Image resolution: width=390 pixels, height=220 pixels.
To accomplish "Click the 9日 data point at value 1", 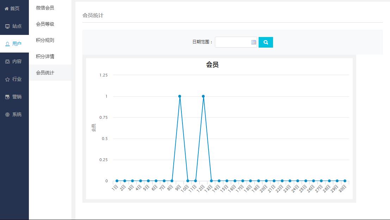I will coord(180,96).
